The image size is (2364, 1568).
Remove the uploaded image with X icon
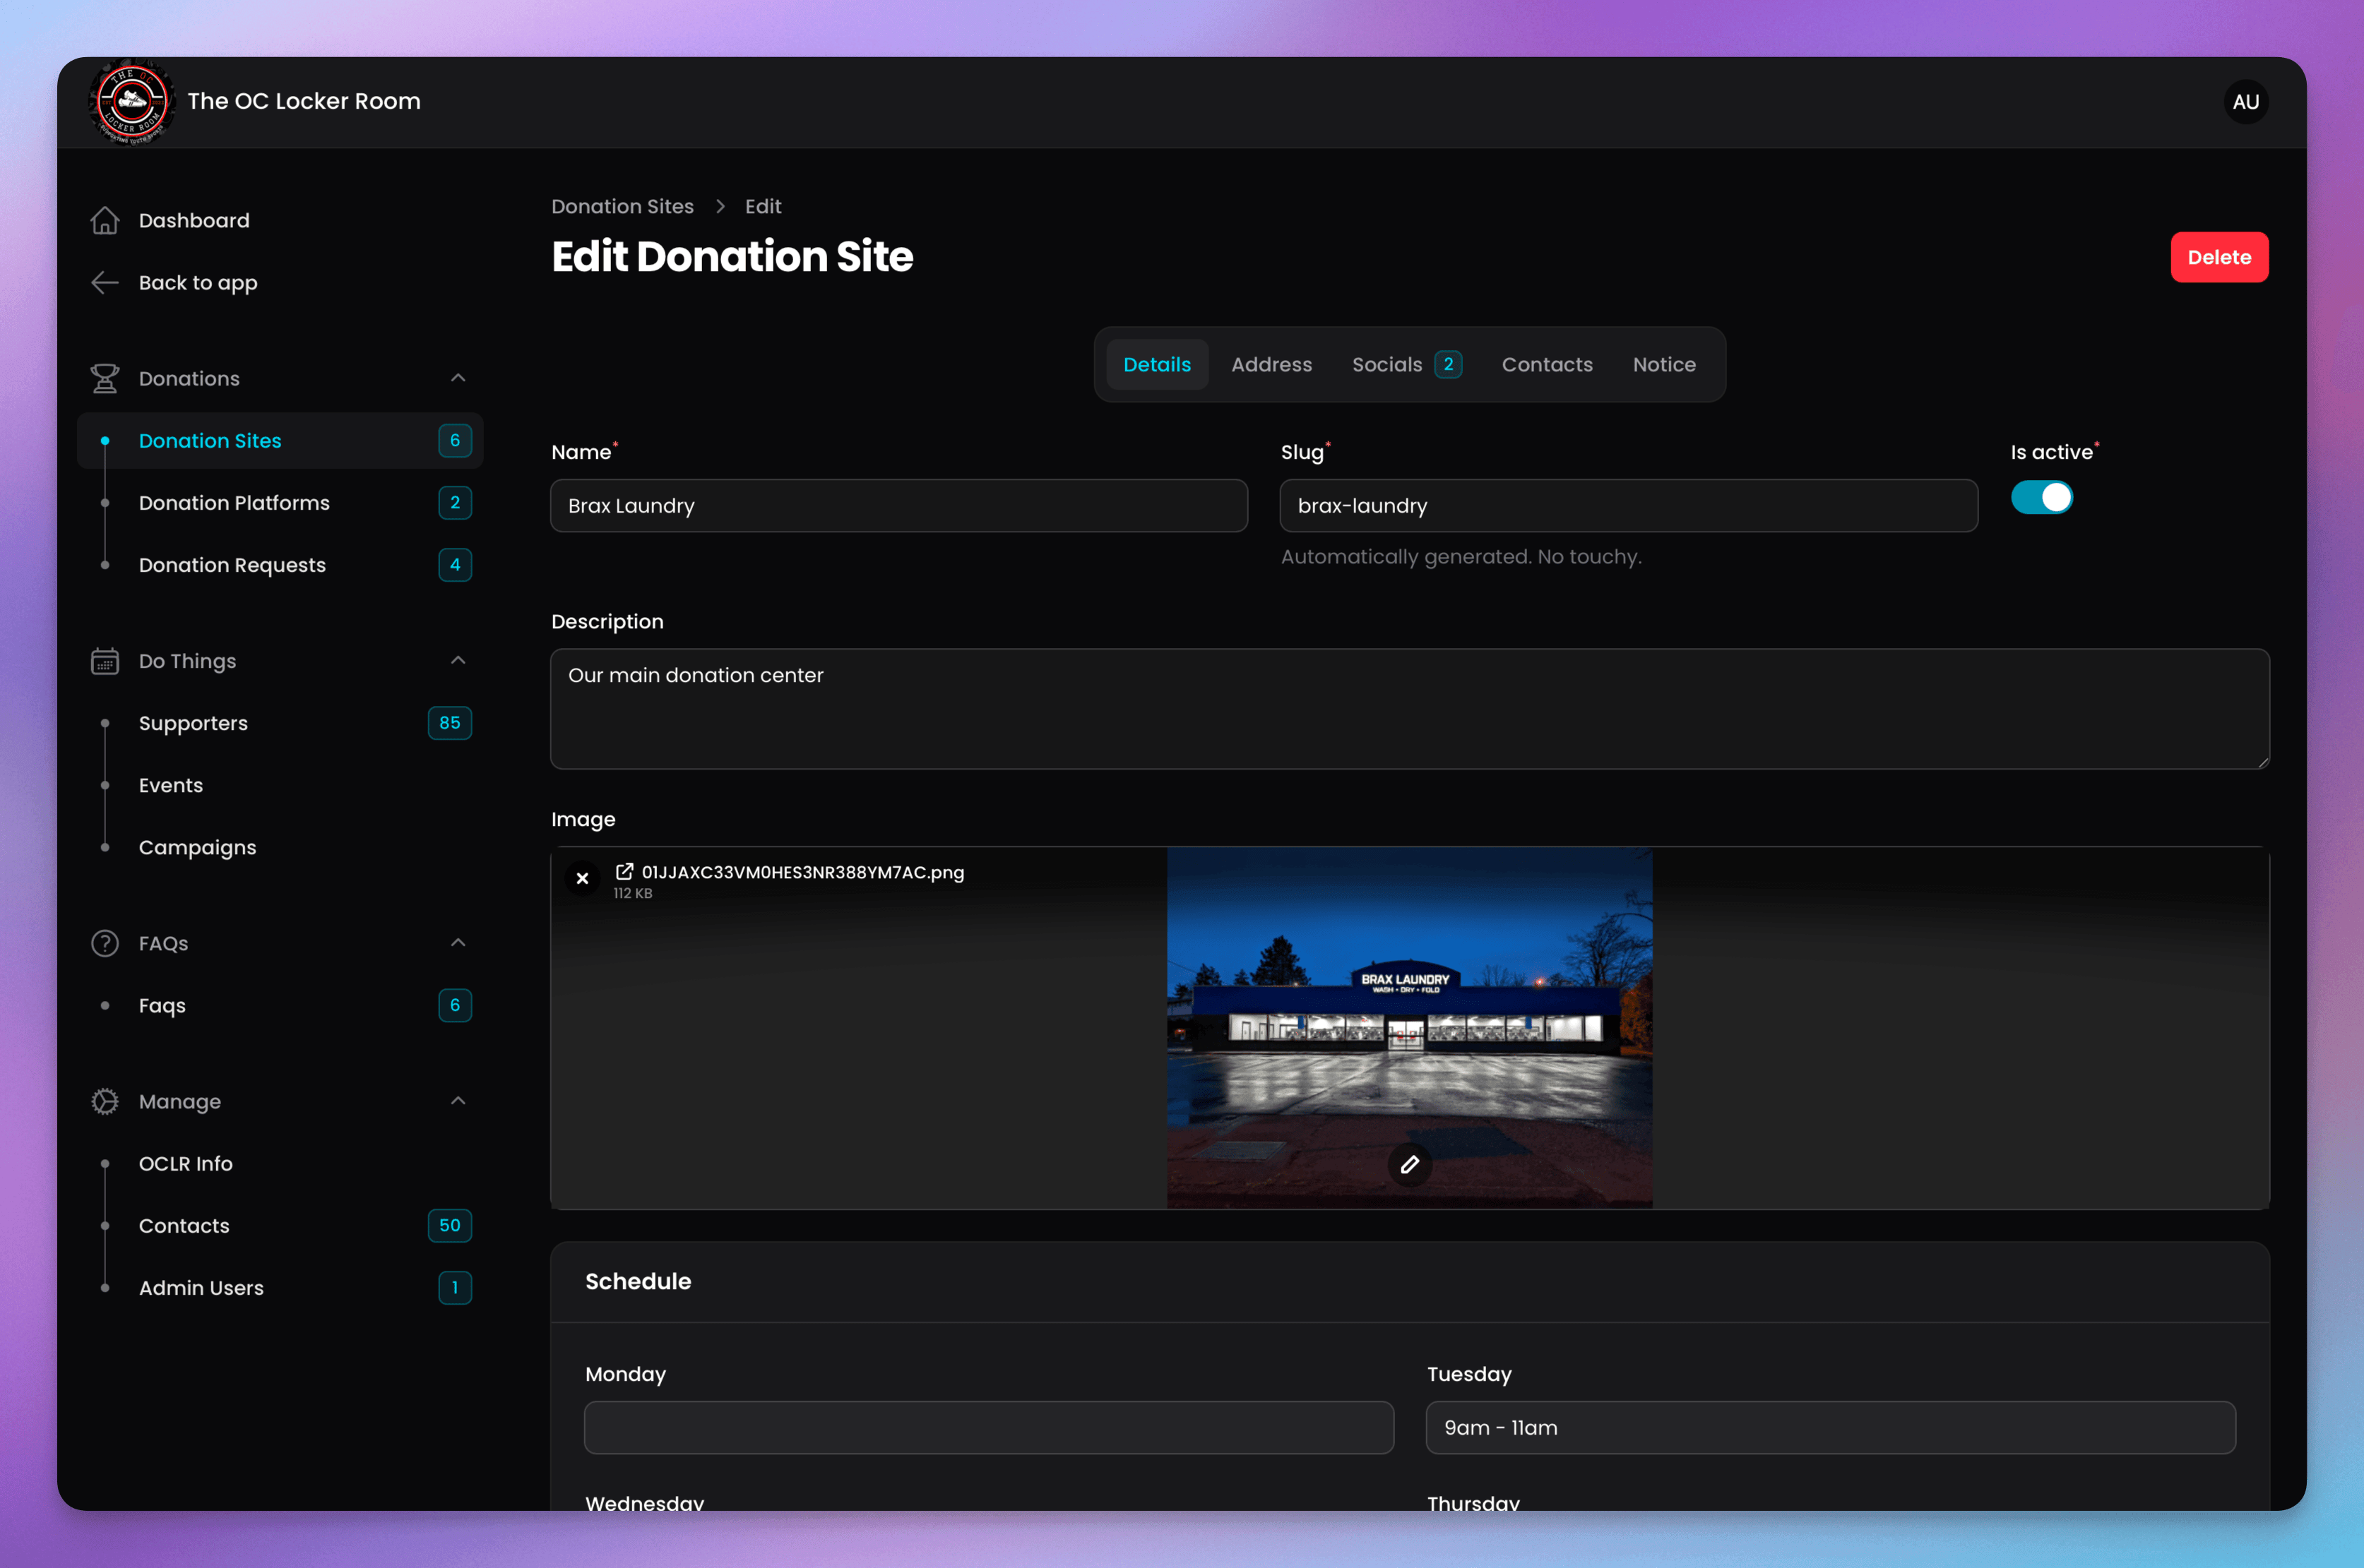tap(582, 878)
